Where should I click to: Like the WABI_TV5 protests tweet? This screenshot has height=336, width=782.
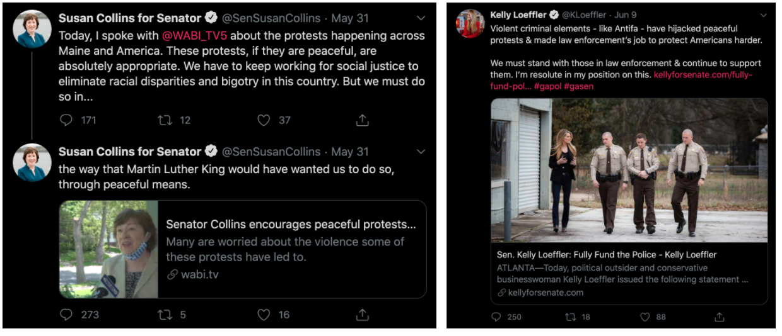(x=264, y=120)
